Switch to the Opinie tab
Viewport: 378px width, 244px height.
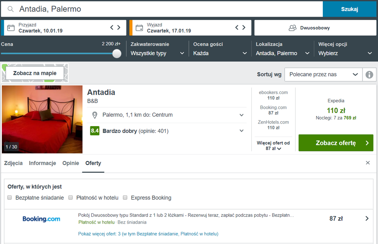71,163
